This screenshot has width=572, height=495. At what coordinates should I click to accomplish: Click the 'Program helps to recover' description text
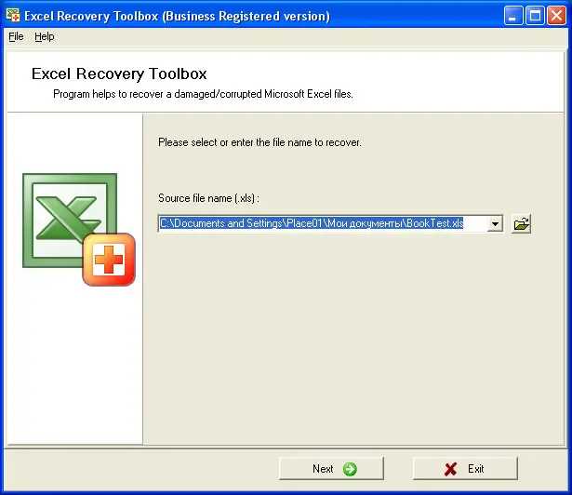point(203,94)
